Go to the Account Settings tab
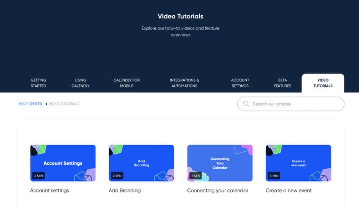This screenshot has width=359, height=206. (x=240, y=83)
